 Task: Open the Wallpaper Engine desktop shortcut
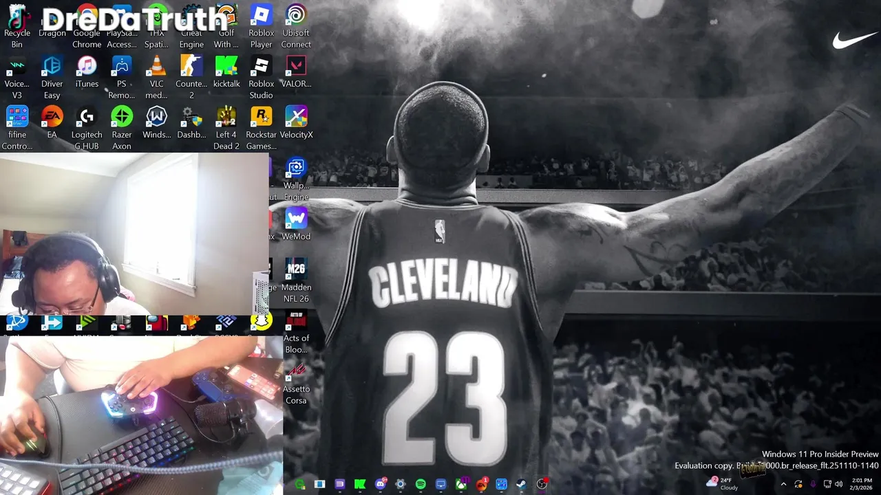pyautogui.click(x=296, y=179)
